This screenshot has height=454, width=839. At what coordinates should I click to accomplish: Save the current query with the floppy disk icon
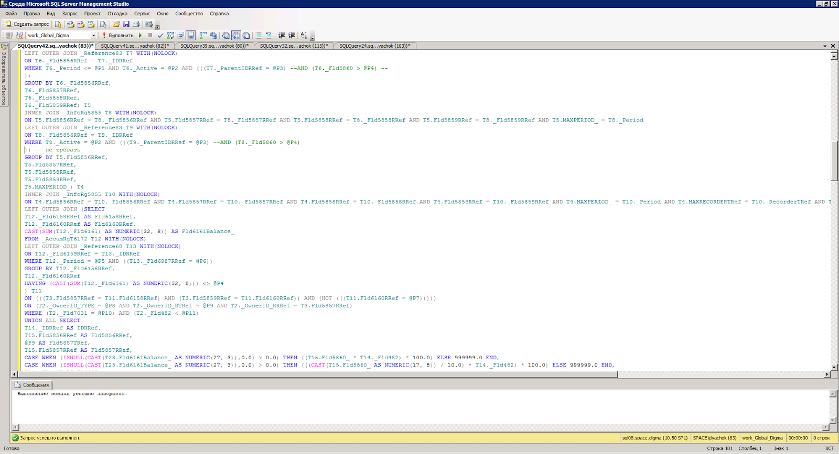(126, 24)
